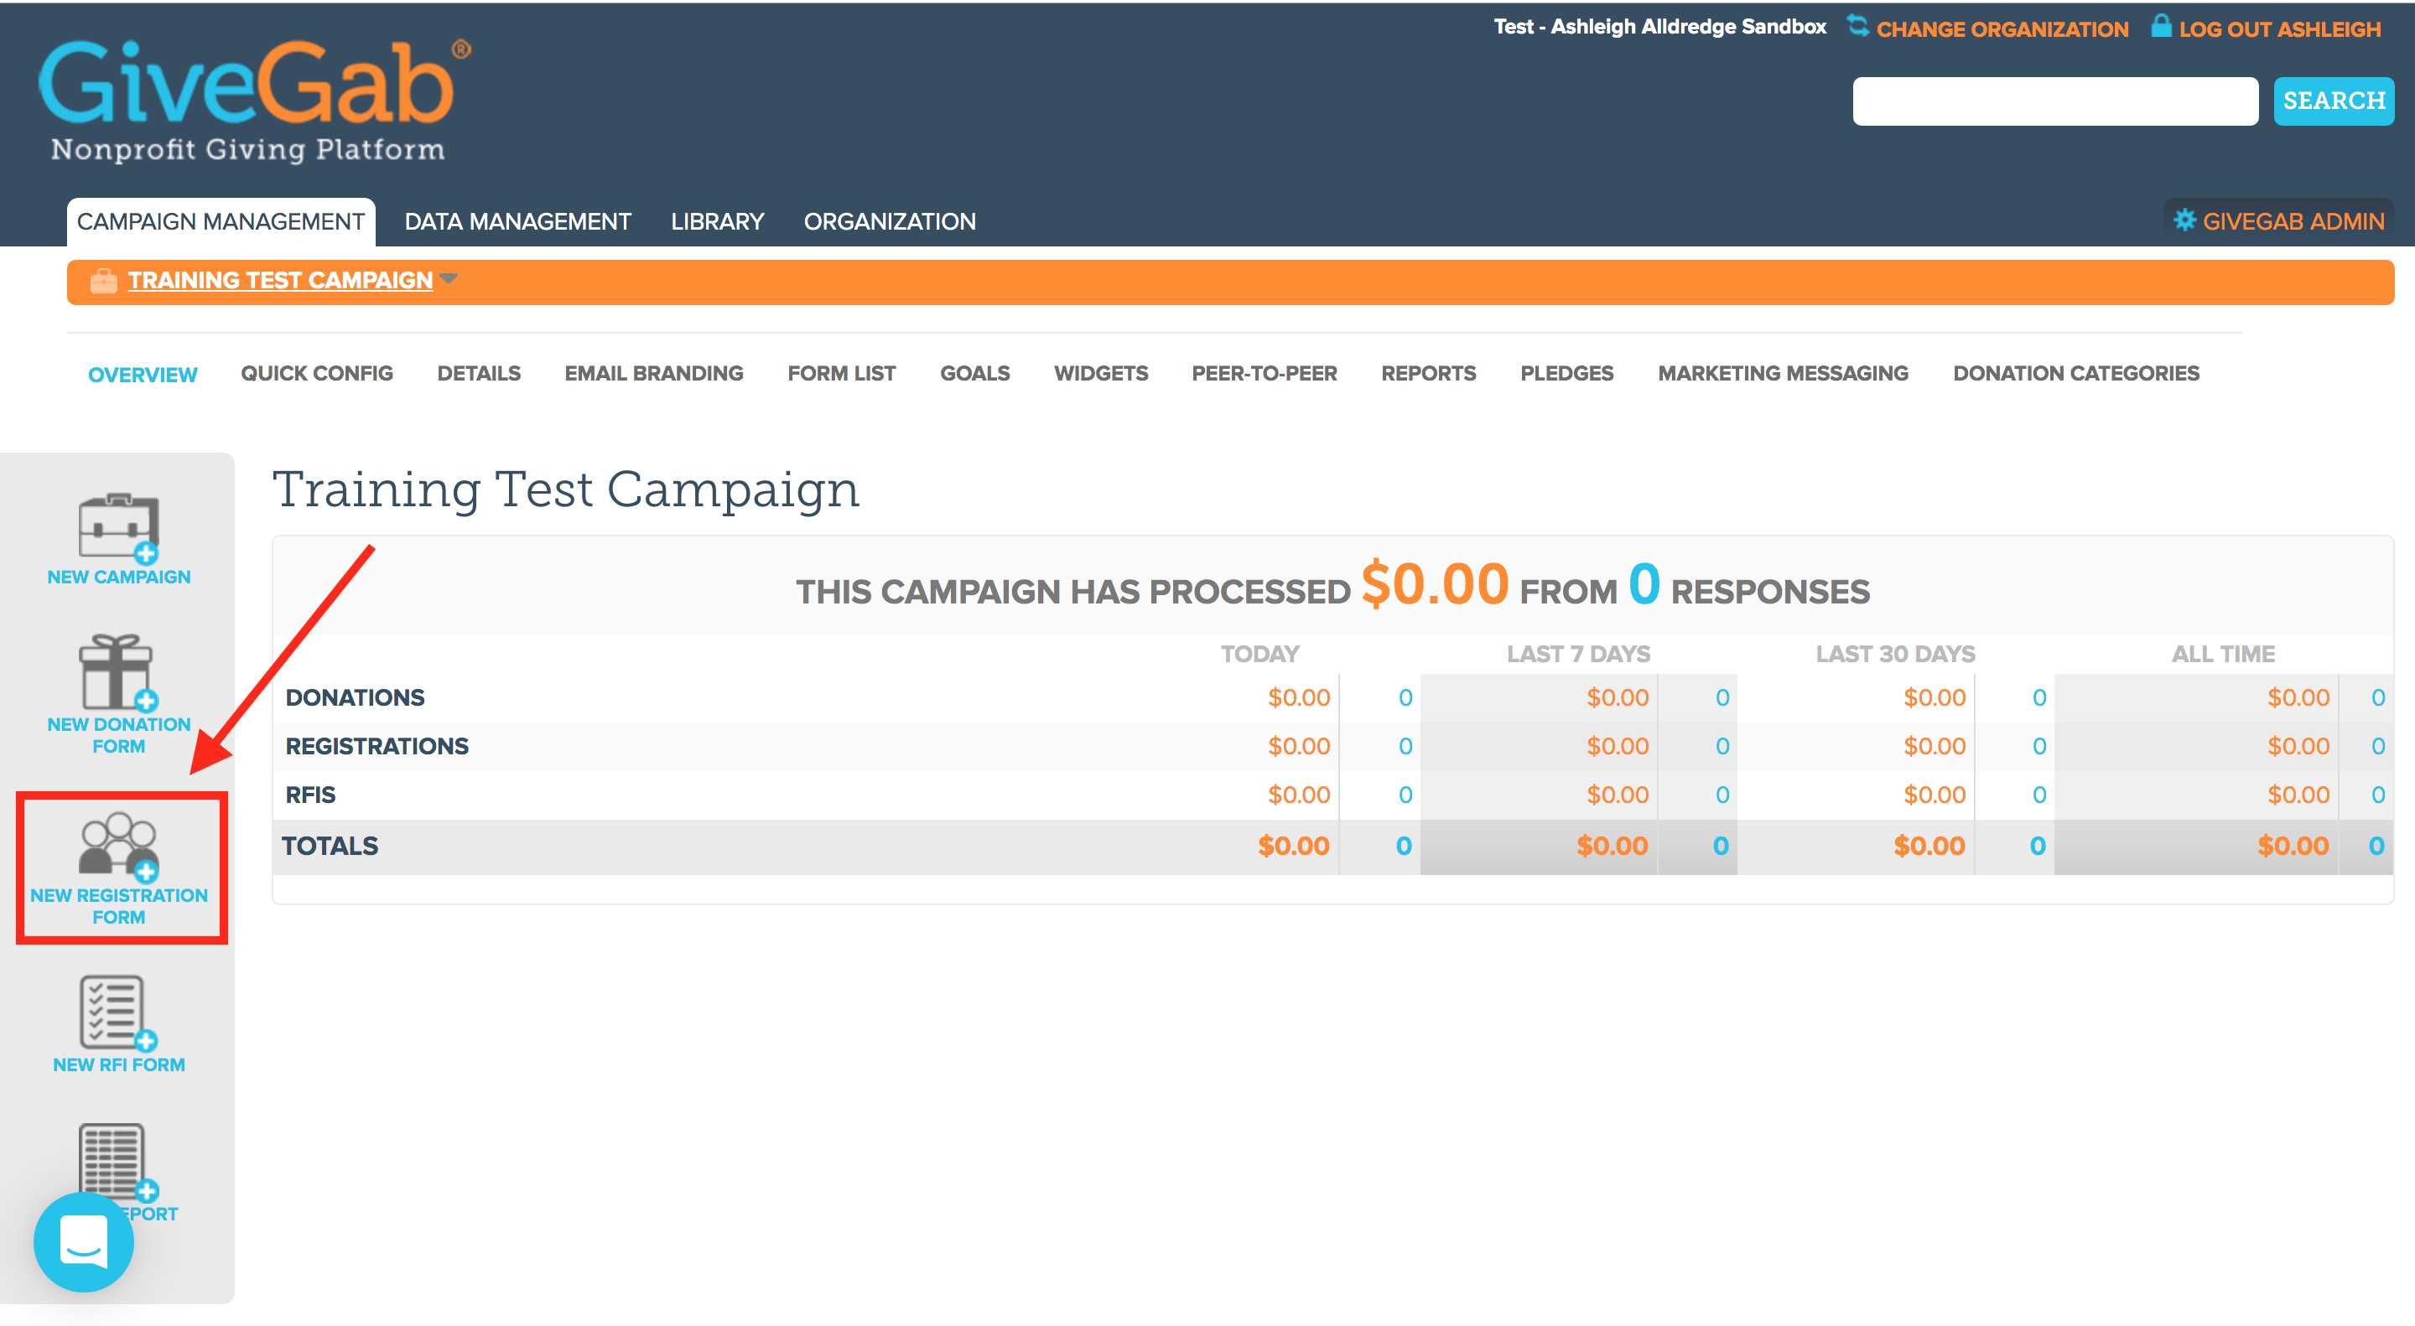This screenshot has height=1326, width=2415.
Task: Click the New Registration Form people icon
Action: click(119, 847)
